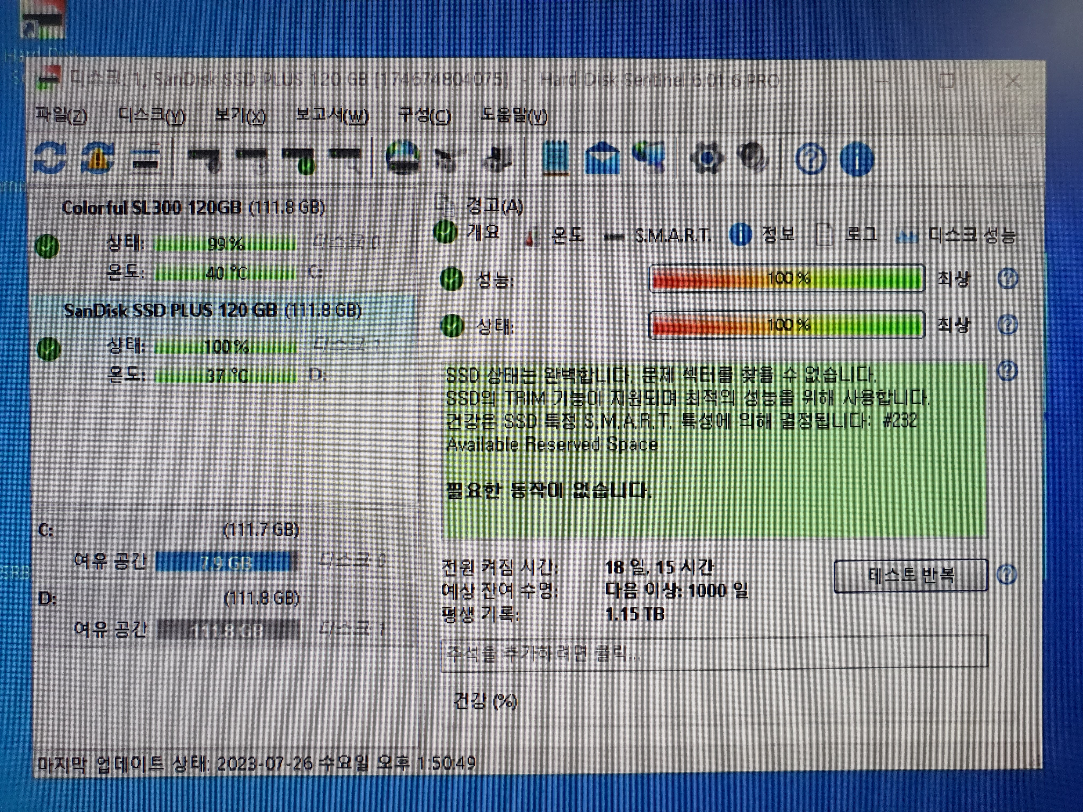Click the refresh disk status toolbar icon
Screen dimensions: 1083x812
tap(50, 158)
